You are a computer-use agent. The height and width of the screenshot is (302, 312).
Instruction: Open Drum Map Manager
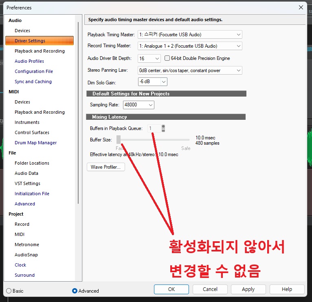35,143
